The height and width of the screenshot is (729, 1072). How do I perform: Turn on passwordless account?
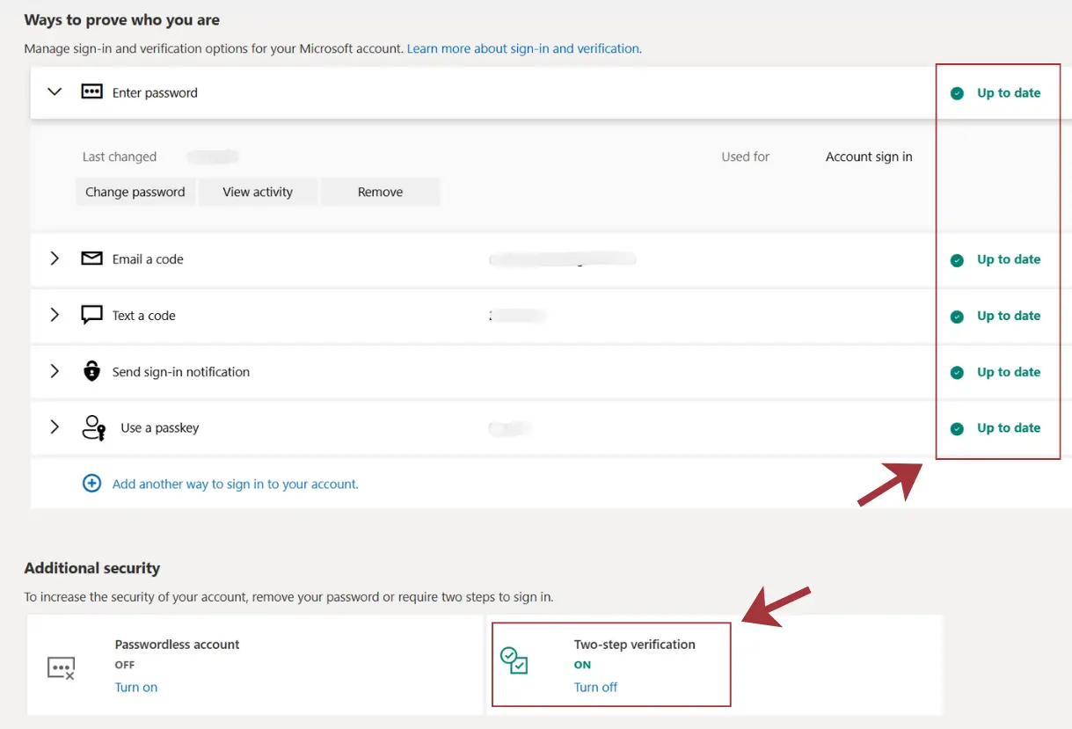tap(136, 688)
